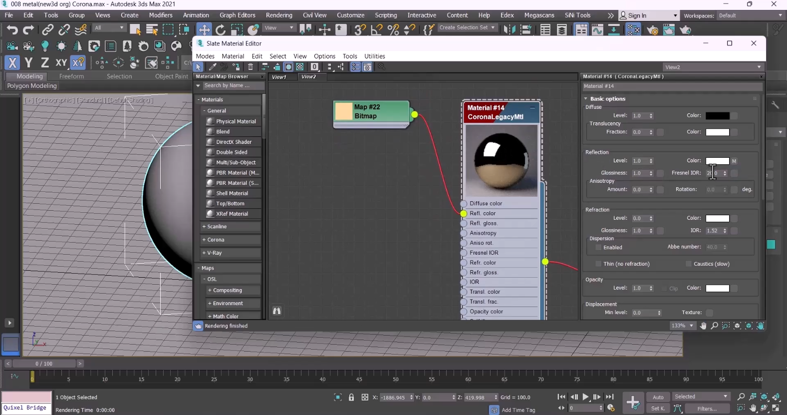The height and width of the screenshot is (415, 787).
Task: Click Play Animation button
Action: 585,397
